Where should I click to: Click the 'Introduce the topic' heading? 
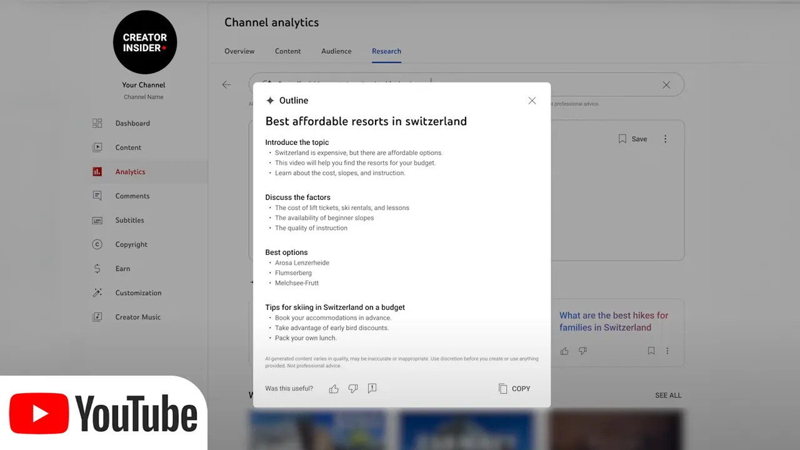coord(297,142)
